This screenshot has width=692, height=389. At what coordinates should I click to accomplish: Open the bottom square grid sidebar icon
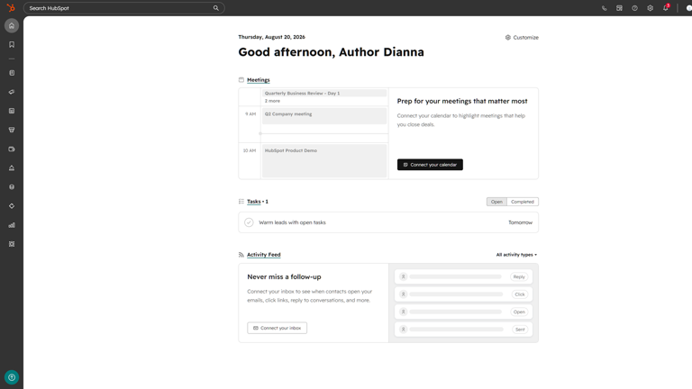click(x=12, y=244)
